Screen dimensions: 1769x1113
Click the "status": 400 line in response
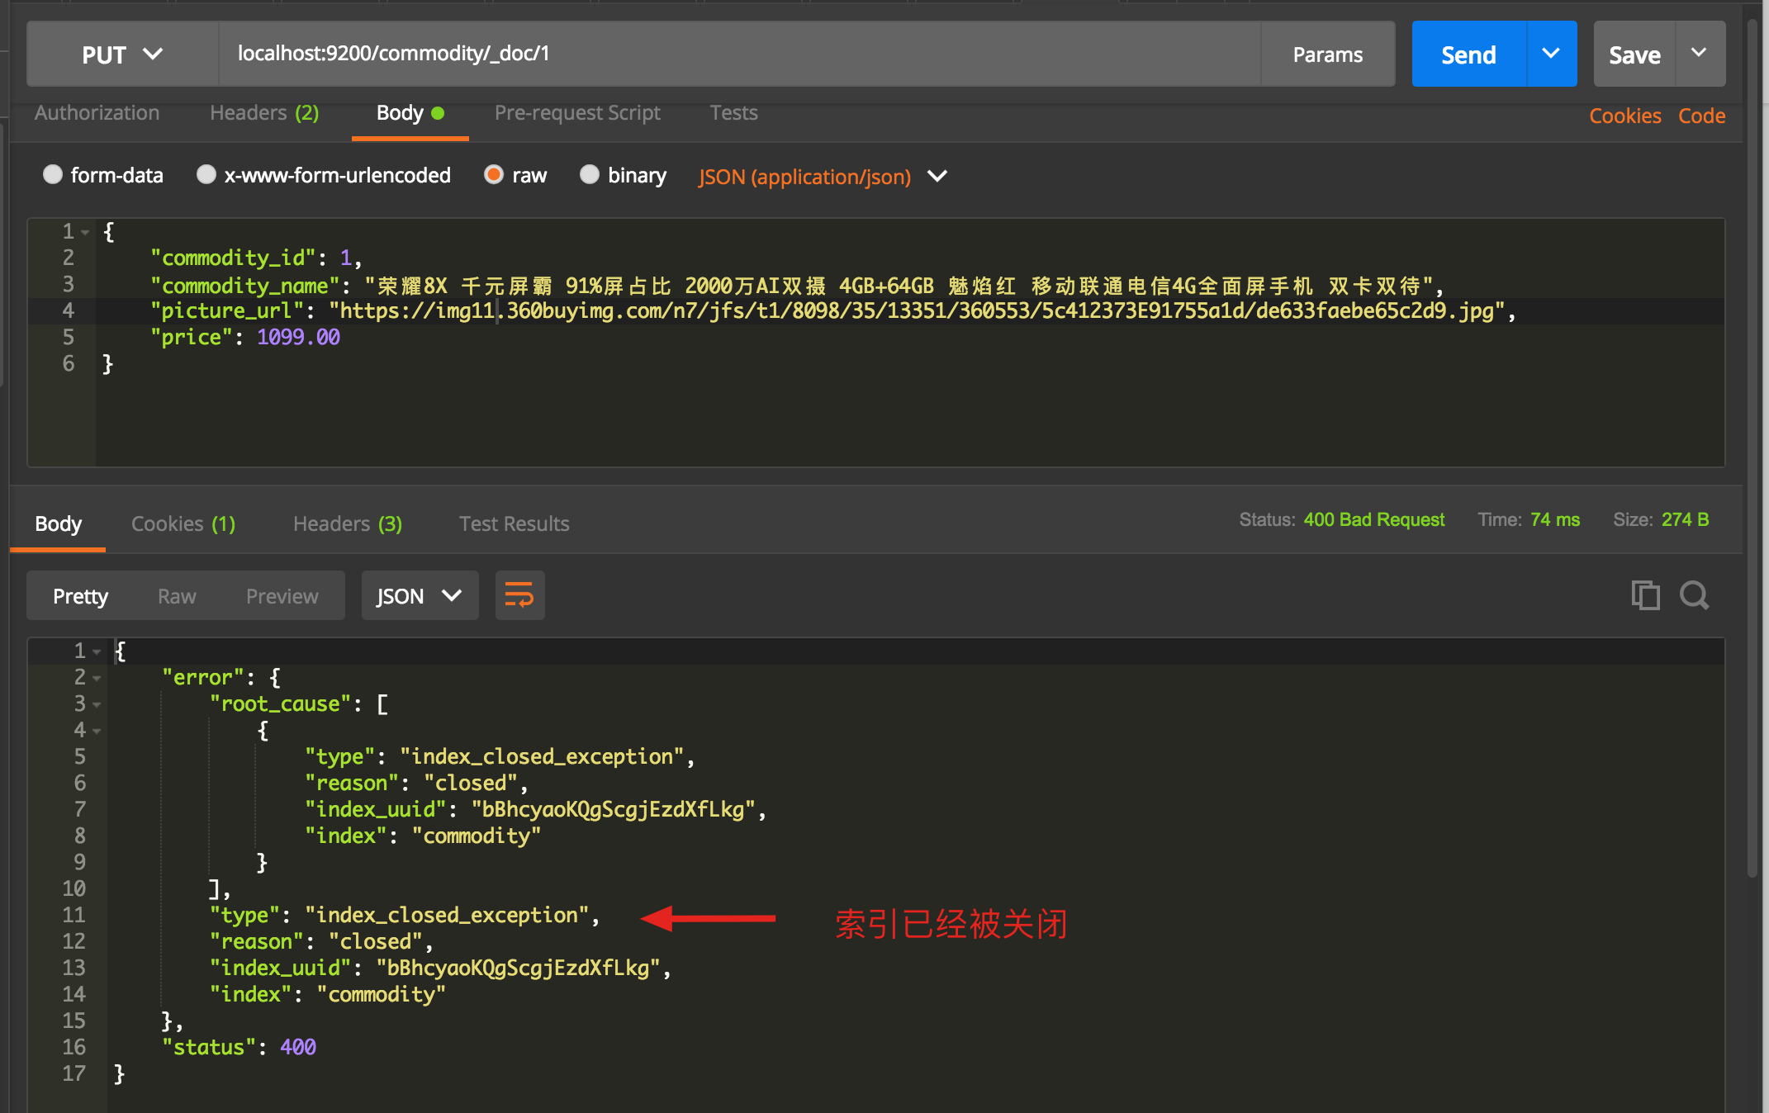pyautogui.click(x=240, y=1048)
